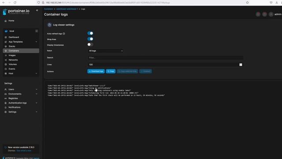This screenshot has height=159, width=282.
Task: Open the Events page
Action: (12, 69)
